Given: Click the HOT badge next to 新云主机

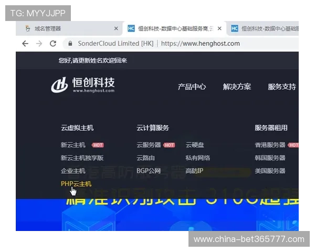Looking at the screenshot, I should pos(98,145).
